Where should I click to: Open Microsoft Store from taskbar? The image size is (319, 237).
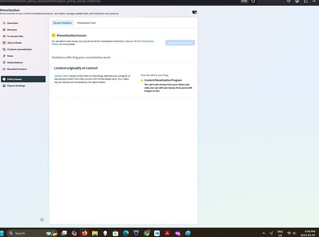(x=115, y=233)
